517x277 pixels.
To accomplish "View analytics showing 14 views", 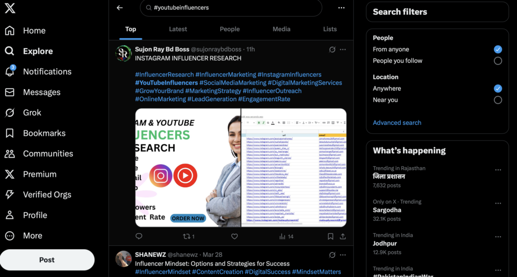I will (x=286, y=236).
